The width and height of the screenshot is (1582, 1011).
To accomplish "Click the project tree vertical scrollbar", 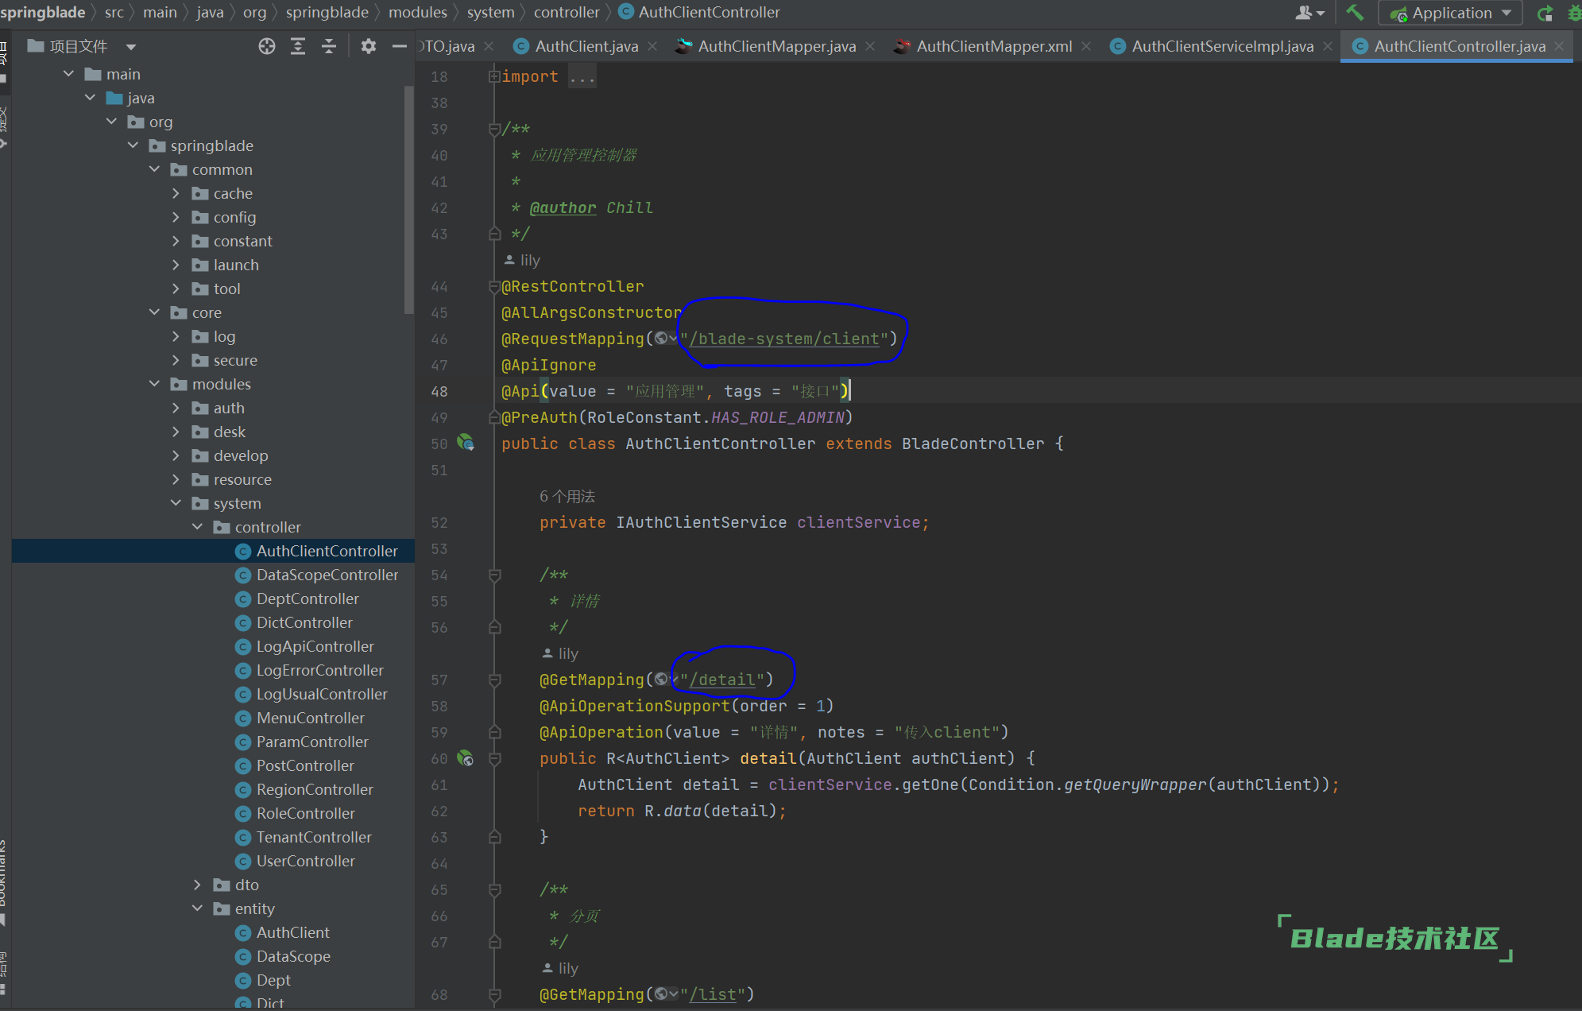I will click(408, 199).
